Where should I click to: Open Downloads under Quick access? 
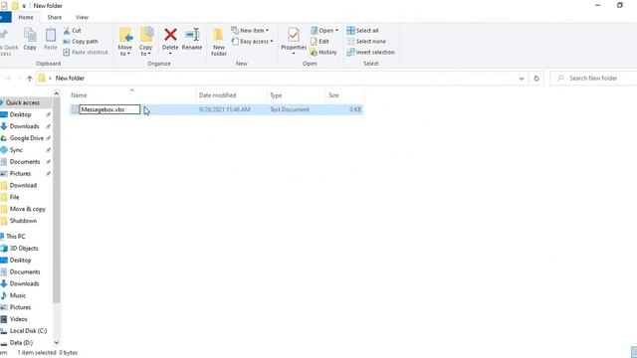pos(24,126)
